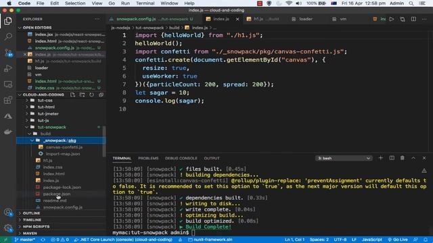Image resolution: width=433 pixels, height=243 pixels.
Task: Add a new terminal
Action: click(380, 158)
